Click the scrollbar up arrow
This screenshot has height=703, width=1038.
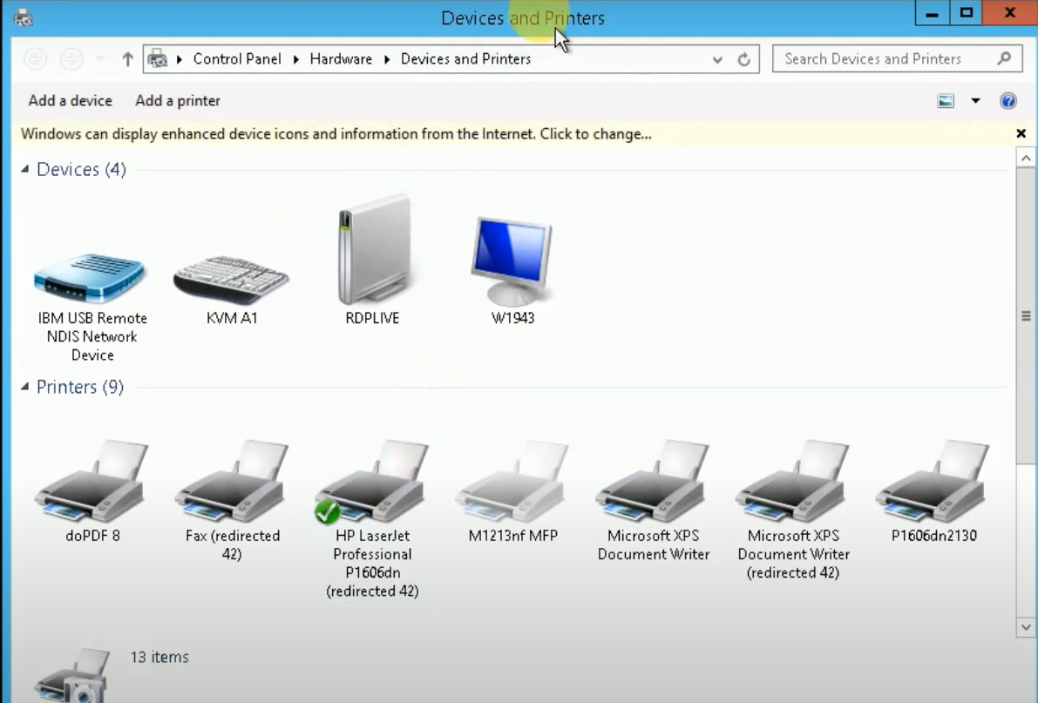pyautogui.click(x=1026, y=159)
